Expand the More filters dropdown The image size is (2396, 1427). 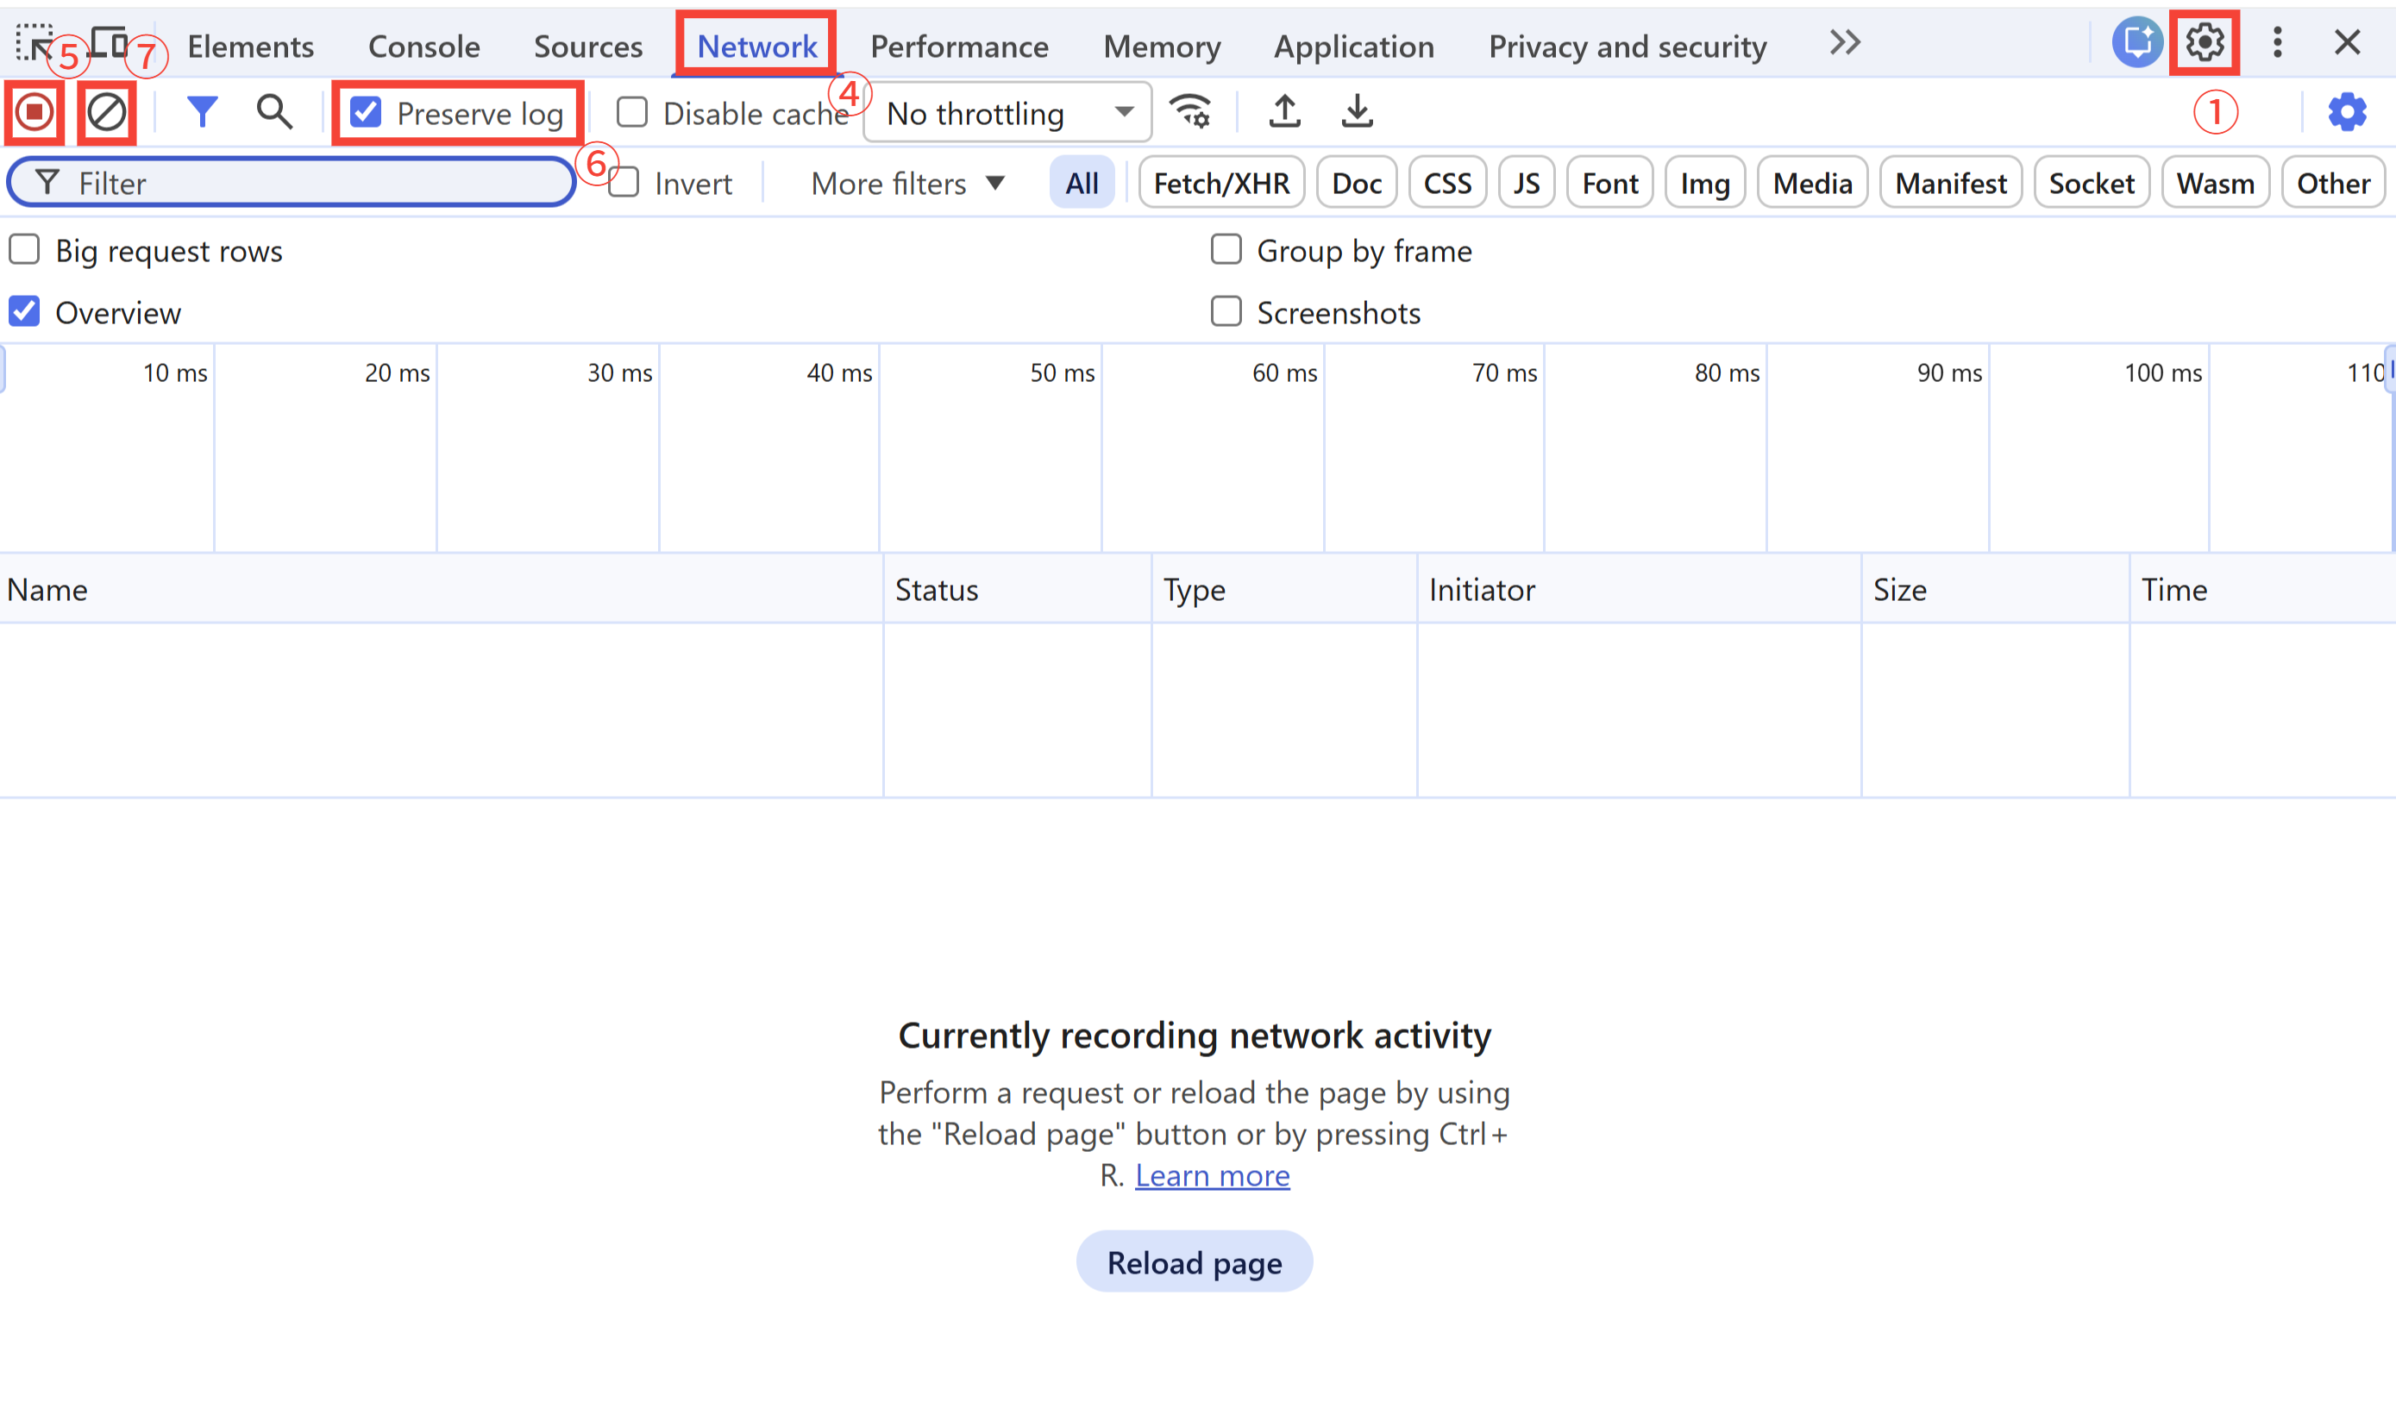(x=907, y=183)
